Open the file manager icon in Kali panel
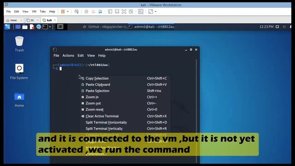This screenshot has height=166, width=295. 25,27
